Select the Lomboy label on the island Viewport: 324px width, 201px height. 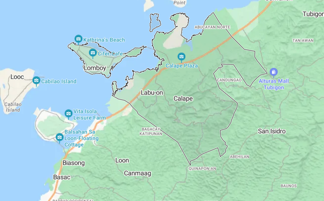point(95,68)
